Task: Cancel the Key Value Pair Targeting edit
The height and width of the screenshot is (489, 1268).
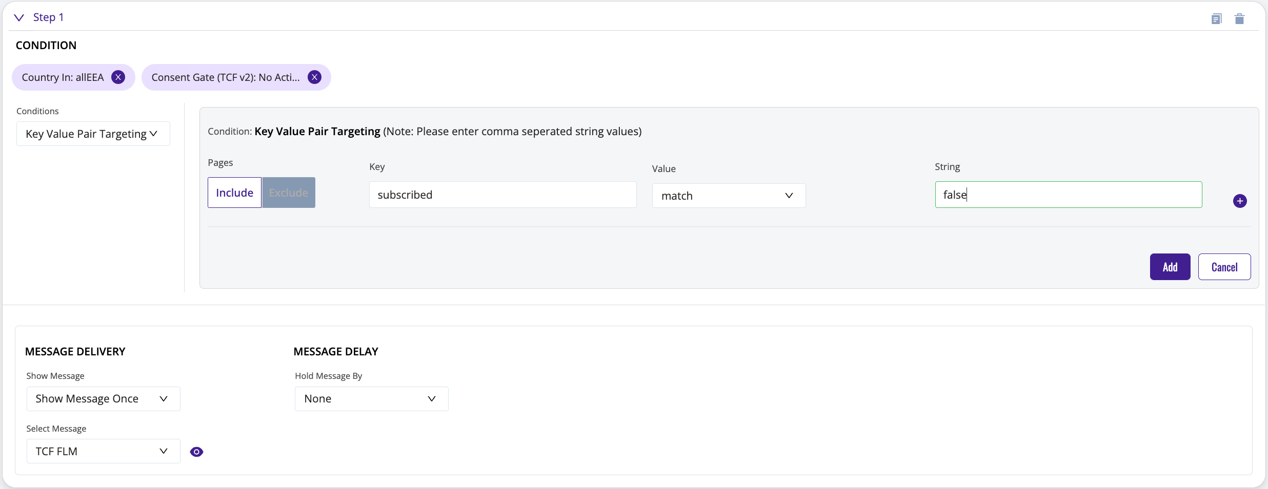Action: (1224, 267)
